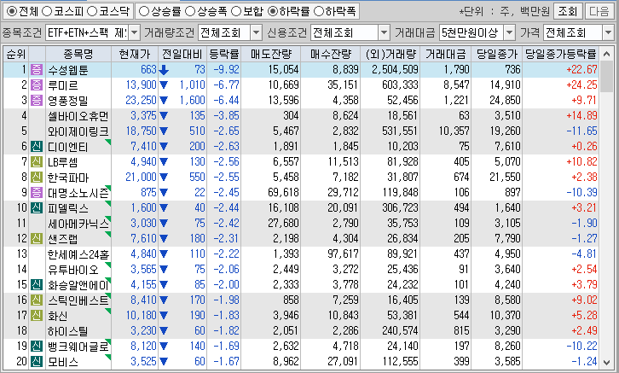Click the 신 badge for LB루셈
This screenshot has height=373, width=619.
[x=37, y=162]
